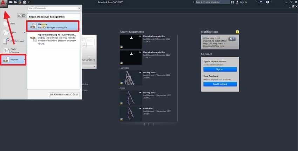Select Recover in the left menu list

click(13, 60)
